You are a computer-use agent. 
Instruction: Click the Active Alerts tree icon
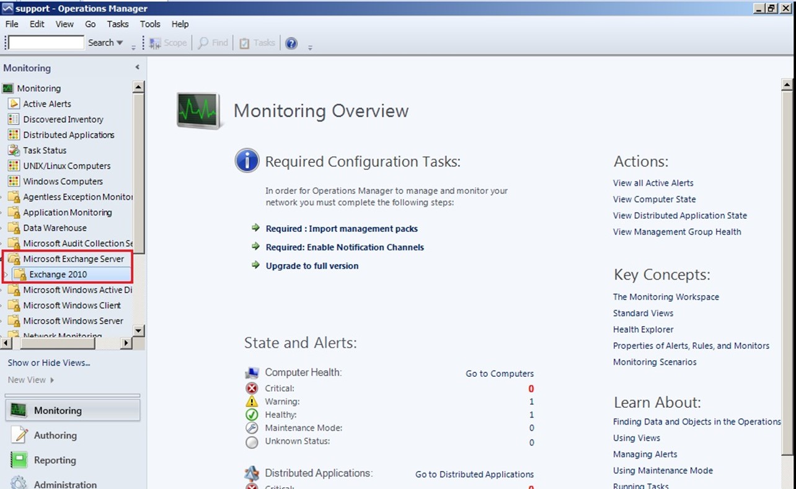[x=14, y=104]
